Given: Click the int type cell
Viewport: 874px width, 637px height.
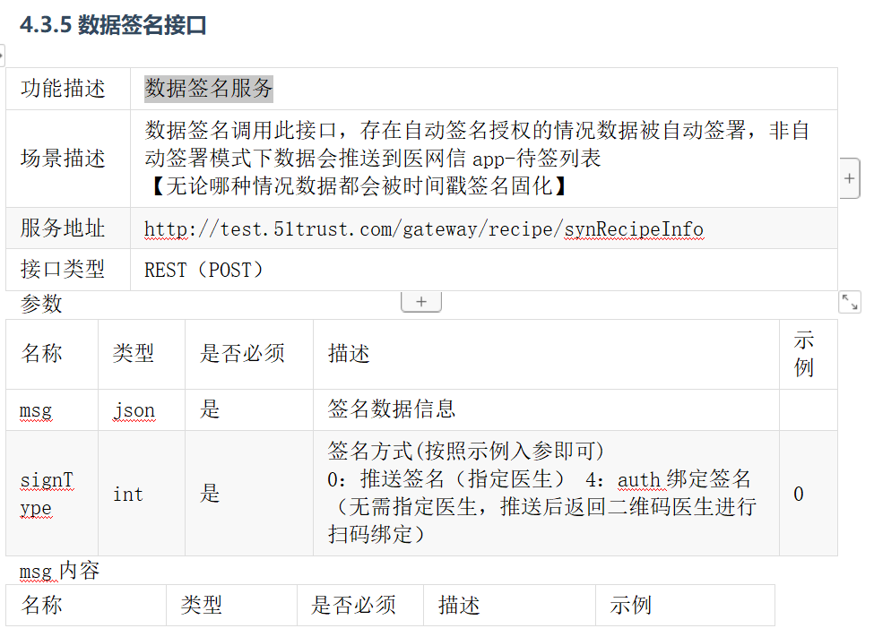Looking at the screenshot, I should (128, 494).
